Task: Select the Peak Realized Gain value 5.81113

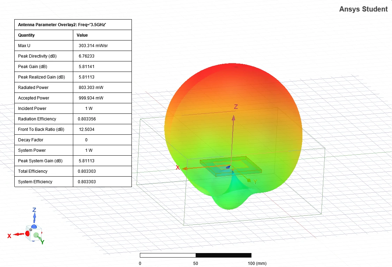Action: click(x=86, y=77)
